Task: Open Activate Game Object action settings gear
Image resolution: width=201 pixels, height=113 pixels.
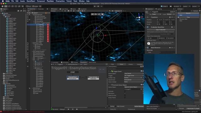Action: point(143,85)
